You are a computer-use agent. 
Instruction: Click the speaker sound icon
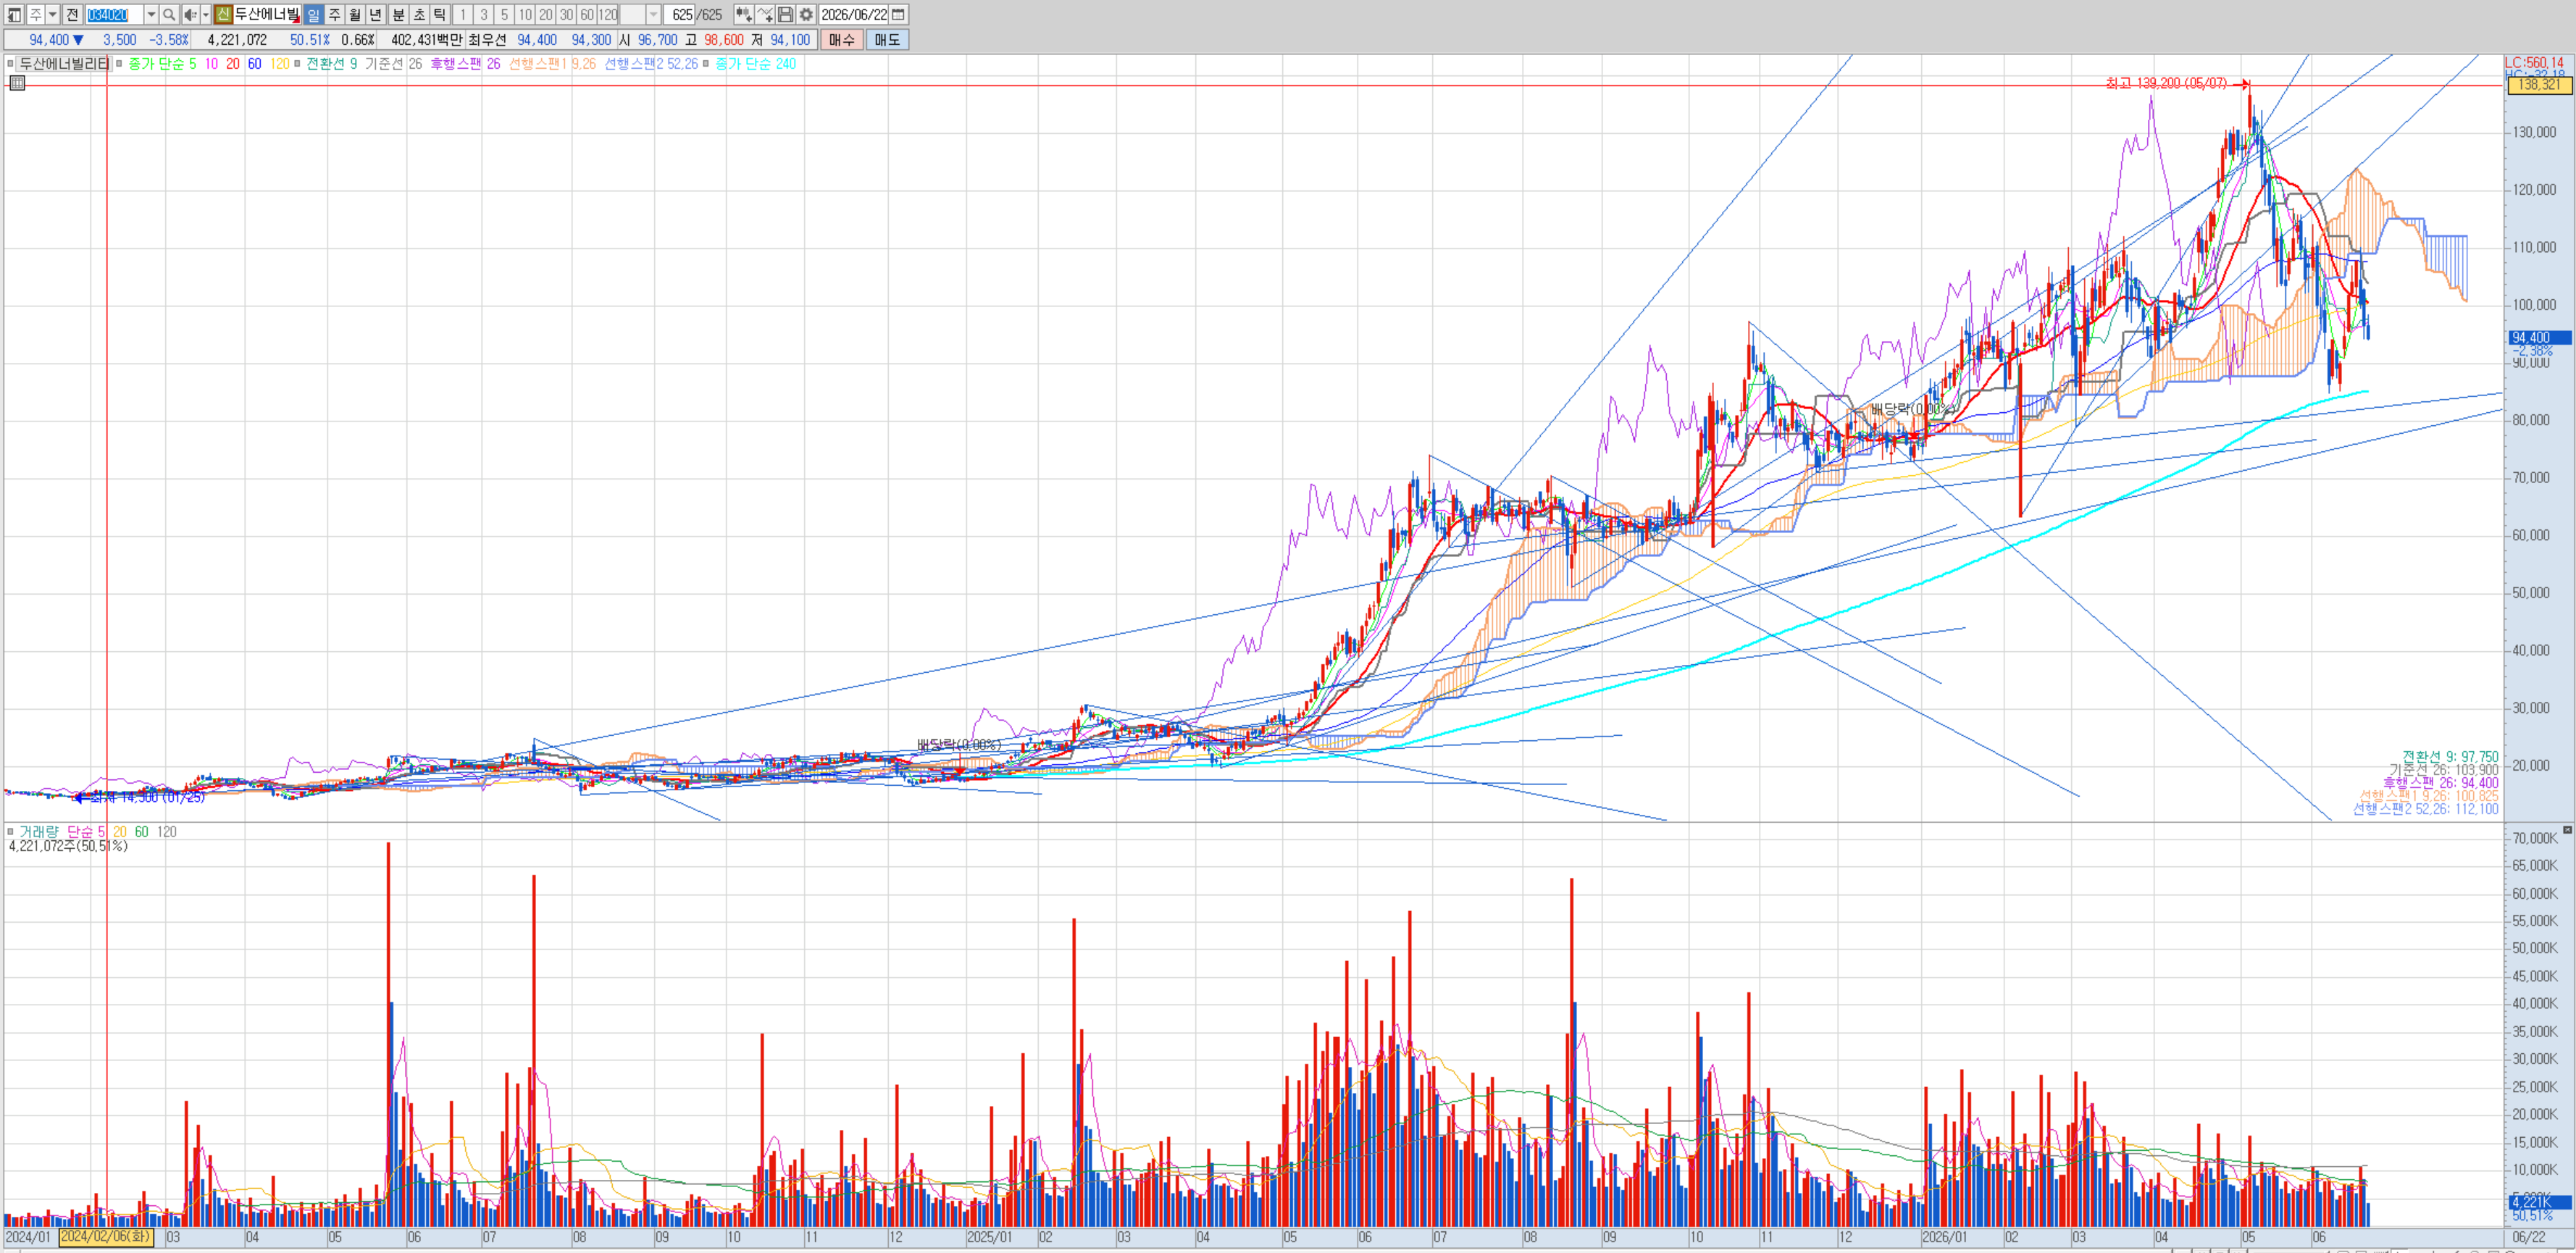coord(190,15)
